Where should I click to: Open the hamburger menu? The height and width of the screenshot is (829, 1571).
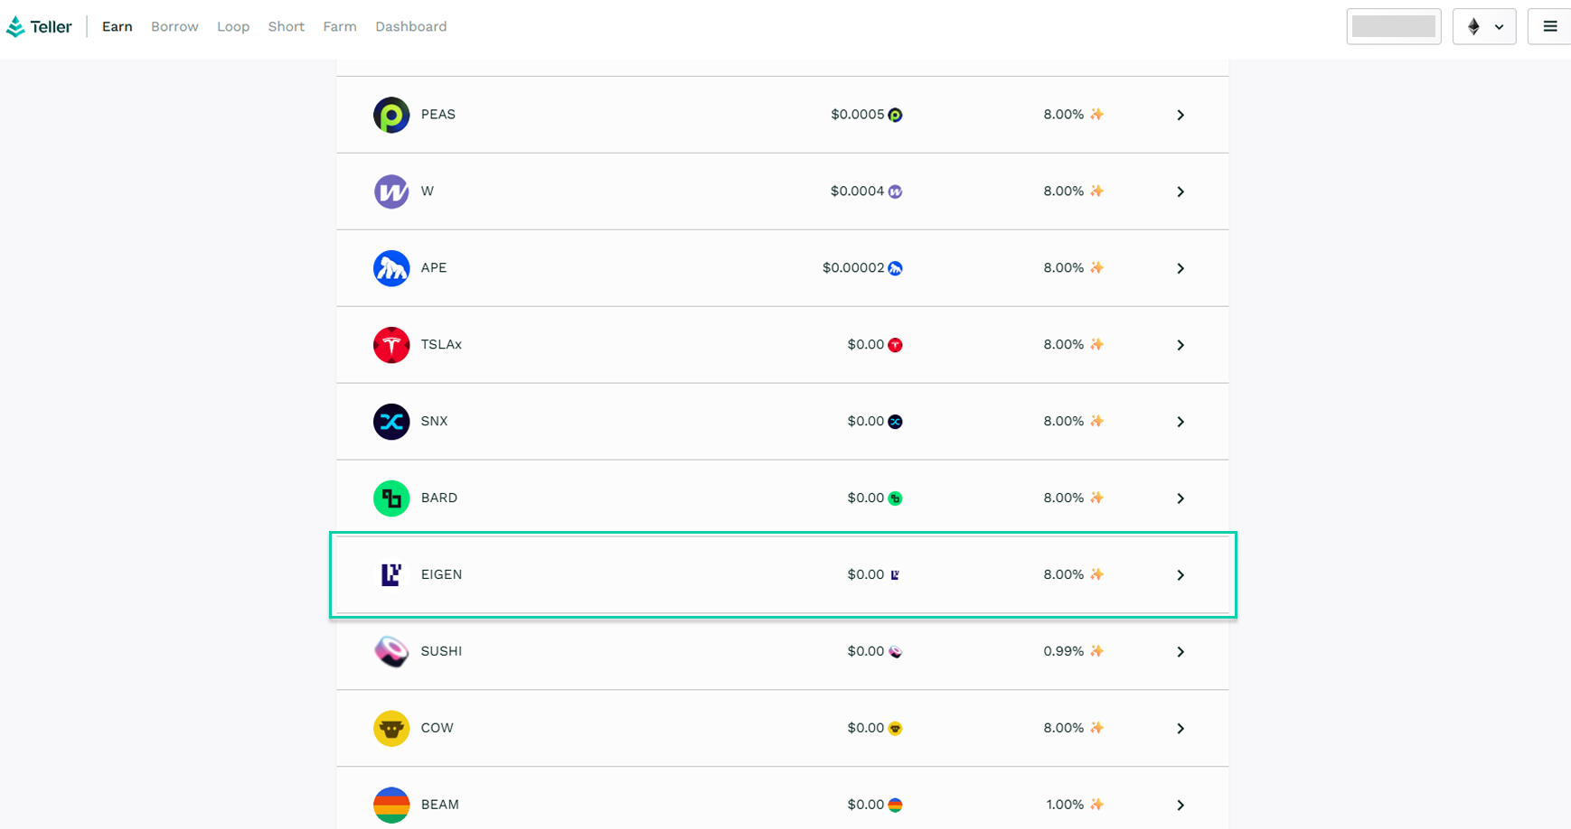point(1549,26)
